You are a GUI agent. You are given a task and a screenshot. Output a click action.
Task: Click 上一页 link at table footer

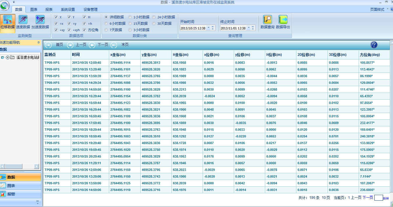[356, 198]
